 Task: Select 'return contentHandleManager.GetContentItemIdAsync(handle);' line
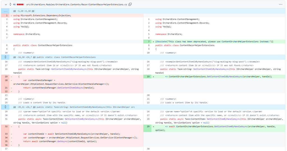point(59,88)
